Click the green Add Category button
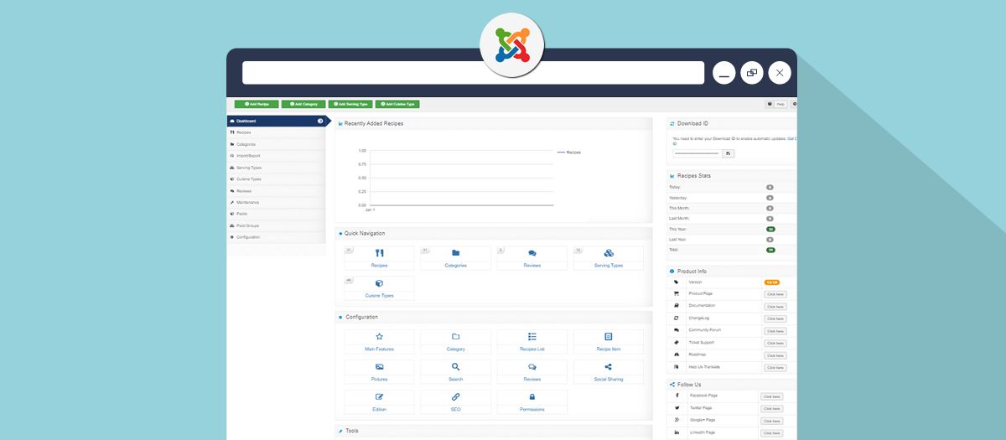 (303, 104)
